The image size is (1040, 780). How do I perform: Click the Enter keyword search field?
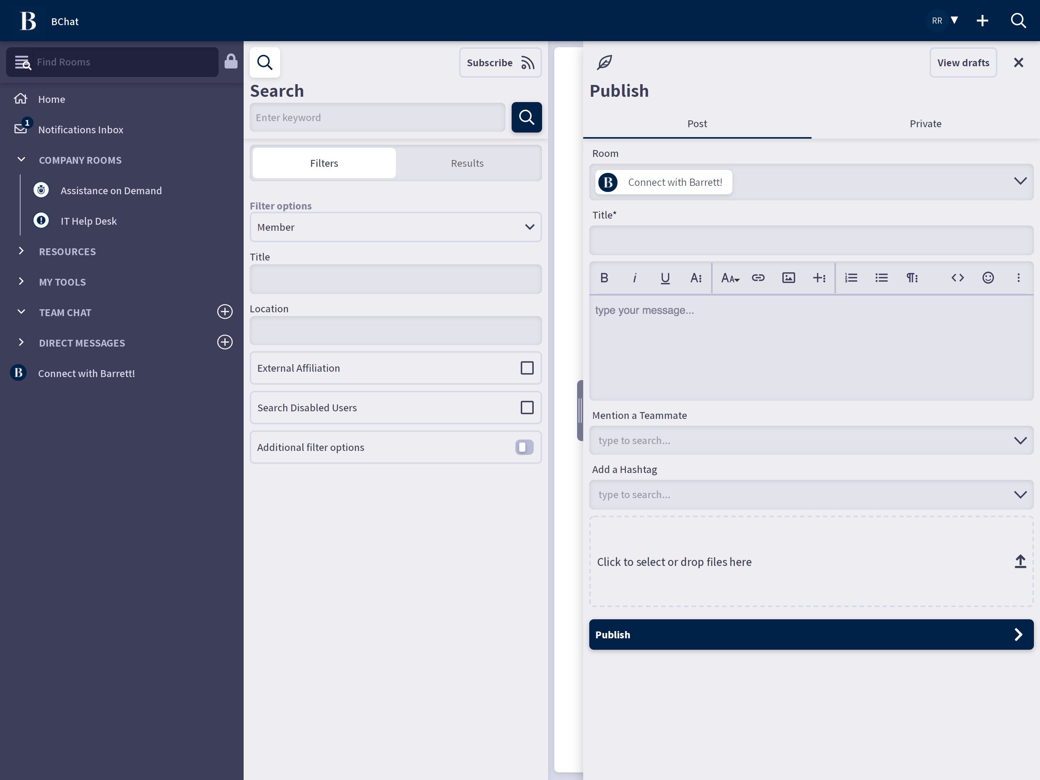point(377,118)
